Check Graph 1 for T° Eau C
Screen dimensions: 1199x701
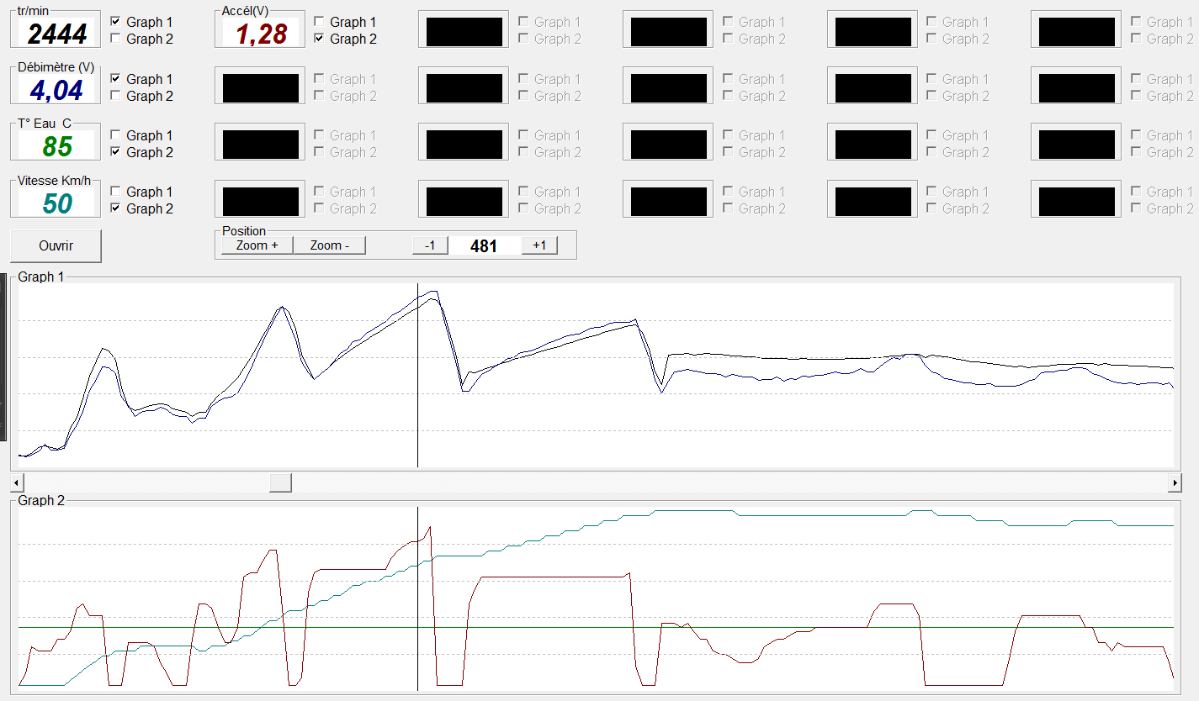[x=115, y=135]
